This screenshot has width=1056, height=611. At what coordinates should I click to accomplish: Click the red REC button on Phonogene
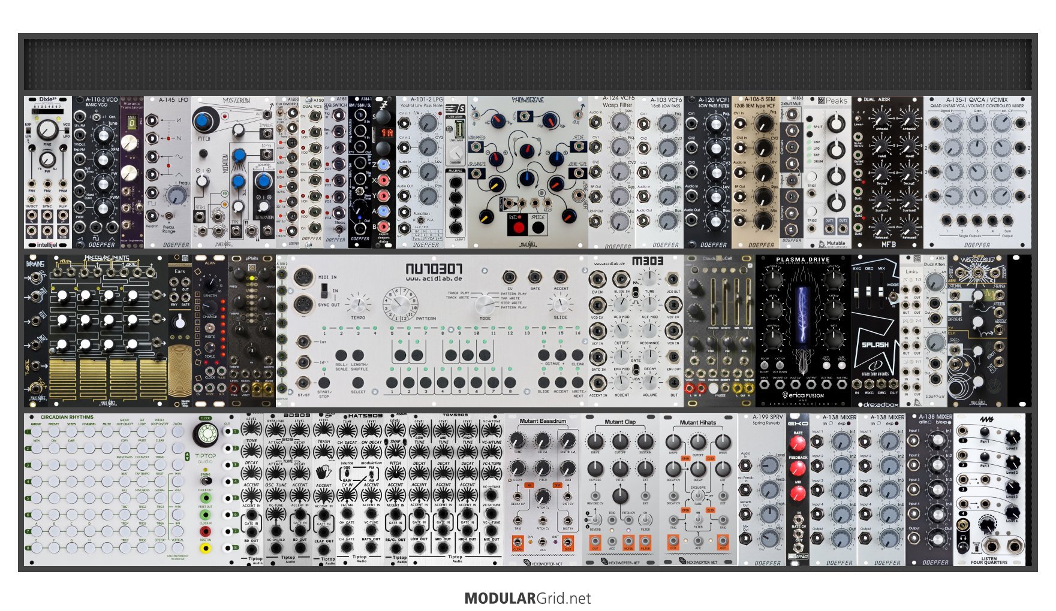pos(518,227)
